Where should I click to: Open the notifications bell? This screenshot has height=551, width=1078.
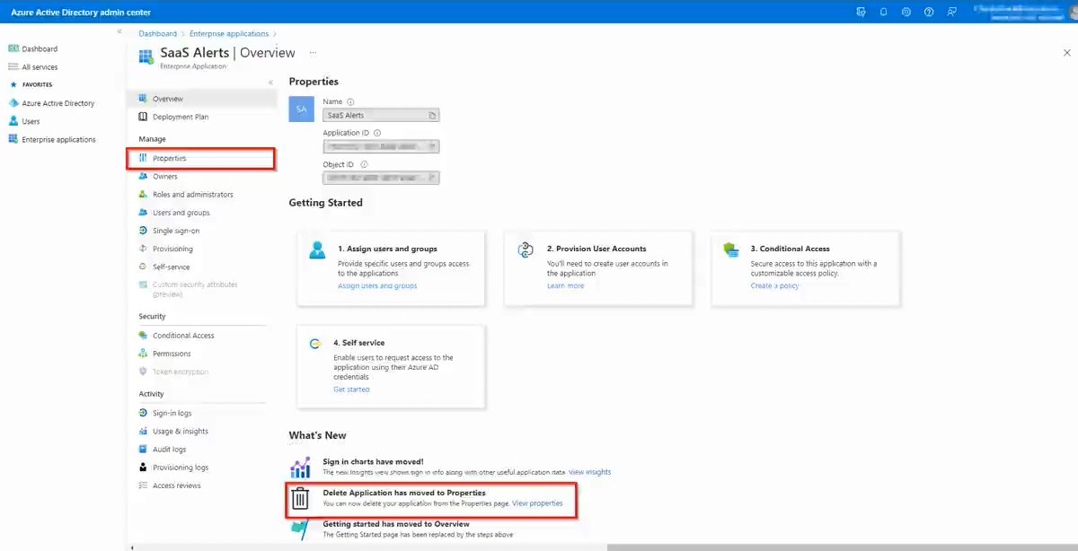pos(884,12)
